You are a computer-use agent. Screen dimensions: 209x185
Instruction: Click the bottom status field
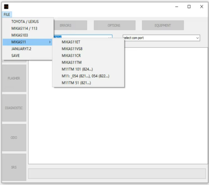pos(117,174)
